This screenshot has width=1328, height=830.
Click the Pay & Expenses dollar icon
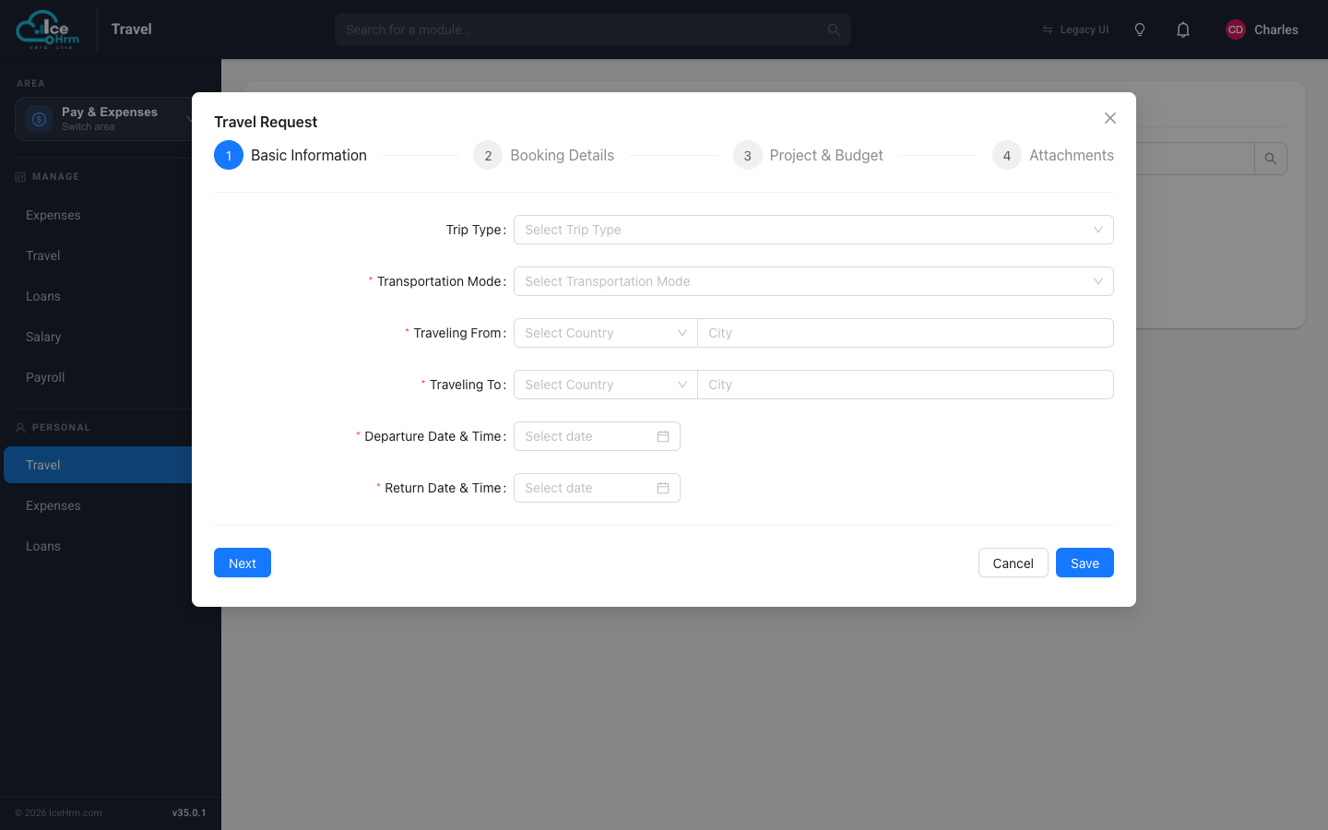click(39, 119)
